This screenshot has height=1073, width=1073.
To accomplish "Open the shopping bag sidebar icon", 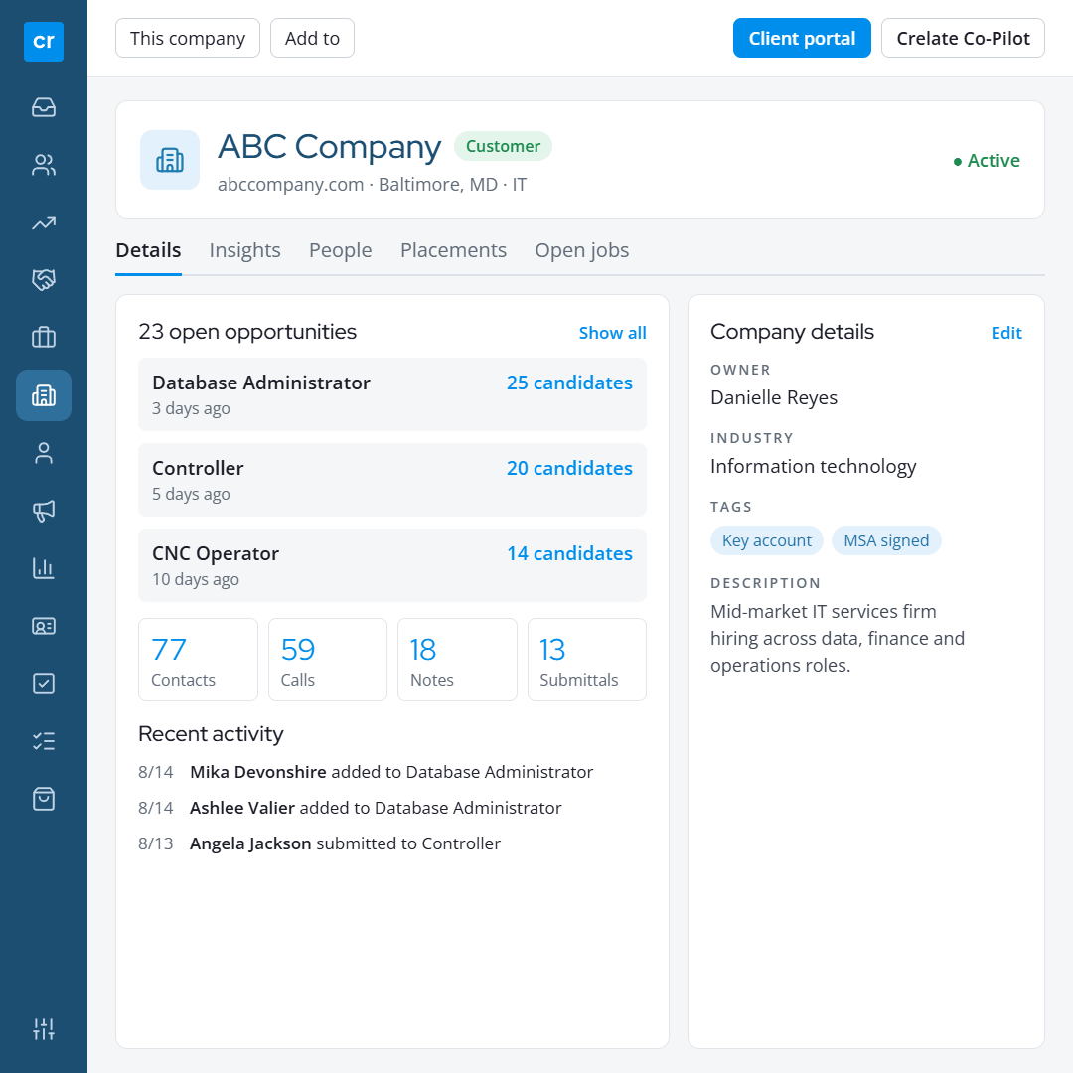I will pos(43,799).
